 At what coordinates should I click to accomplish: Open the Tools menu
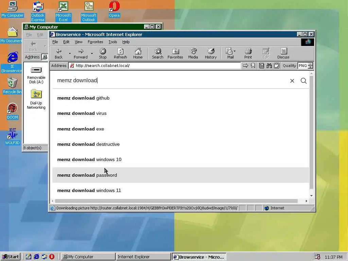pos(113,42)
